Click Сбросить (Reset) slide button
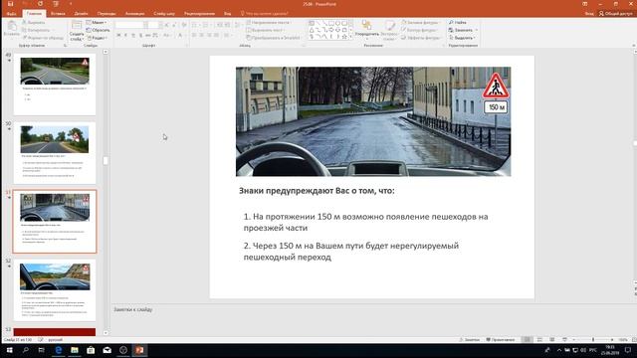Viewport: 637px width, 358px height. [x=98, y=30]
